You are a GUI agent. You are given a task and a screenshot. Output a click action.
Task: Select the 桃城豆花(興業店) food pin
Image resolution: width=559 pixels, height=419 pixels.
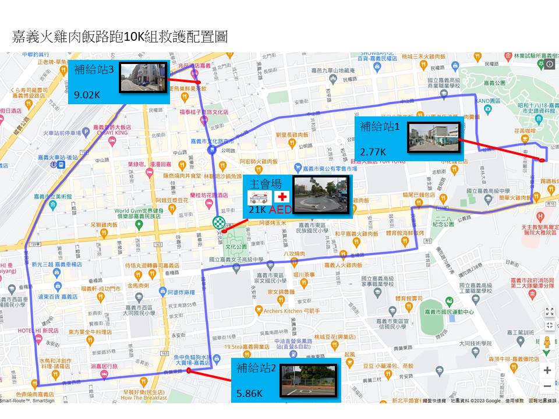coord(334,345)
